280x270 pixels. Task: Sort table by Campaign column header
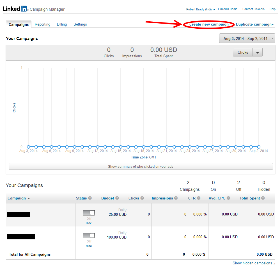point(17,198)
